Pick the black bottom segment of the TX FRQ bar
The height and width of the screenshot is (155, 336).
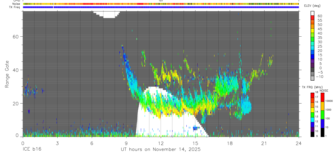pos(312,134)
